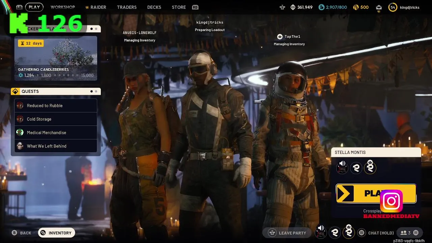
Task: Select the first page dot in the QUESTS header
Action: tap(91, 91)
